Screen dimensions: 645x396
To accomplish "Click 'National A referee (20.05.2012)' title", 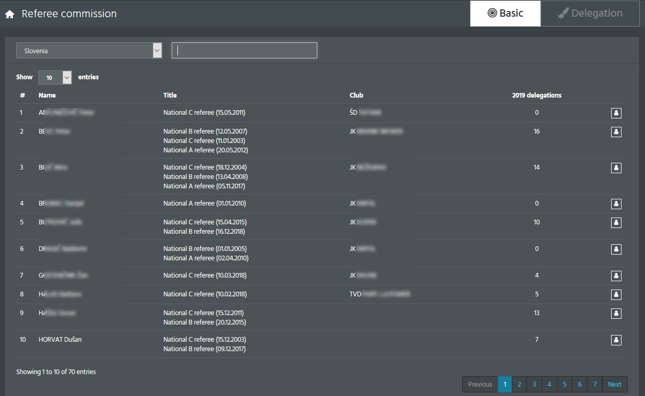I will 206,150.
